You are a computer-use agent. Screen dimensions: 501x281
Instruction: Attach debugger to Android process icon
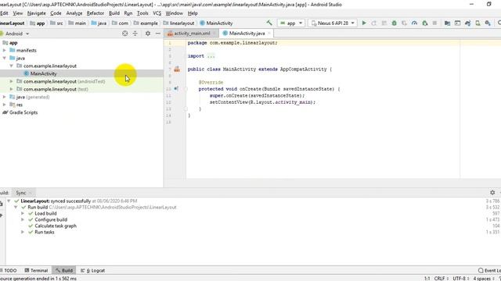click(x=424, y=23)
